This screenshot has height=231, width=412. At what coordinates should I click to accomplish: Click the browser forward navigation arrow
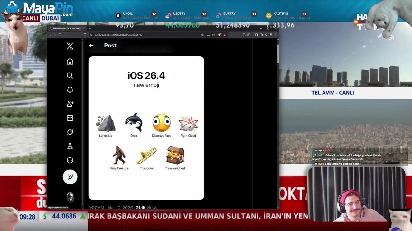point(55,35)
